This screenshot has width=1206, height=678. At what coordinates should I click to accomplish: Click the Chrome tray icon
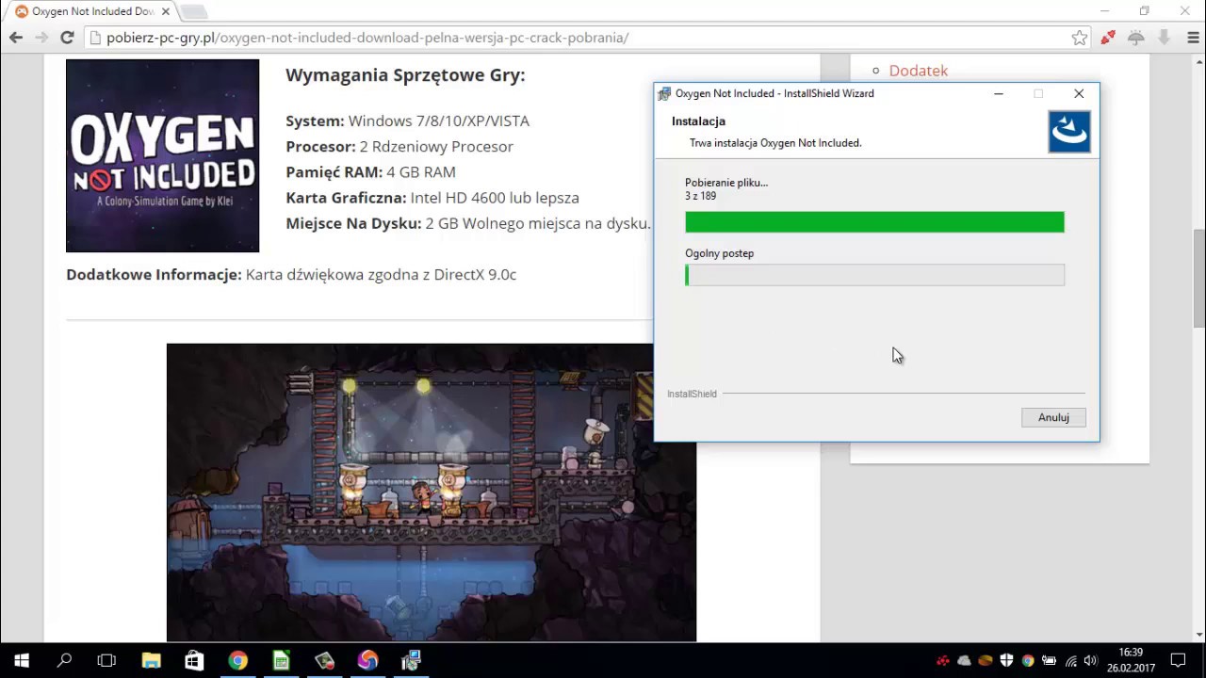[1028, 661]
